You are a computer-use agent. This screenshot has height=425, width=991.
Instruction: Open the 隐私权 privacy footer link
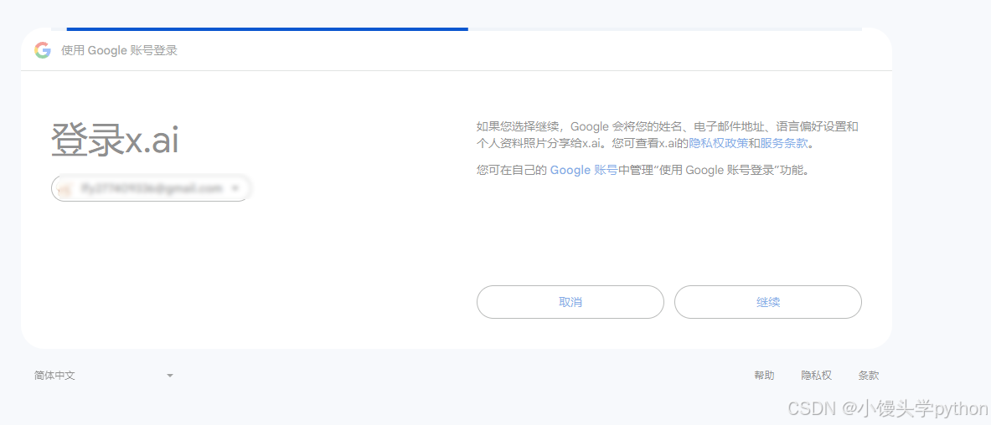point(817,375)
